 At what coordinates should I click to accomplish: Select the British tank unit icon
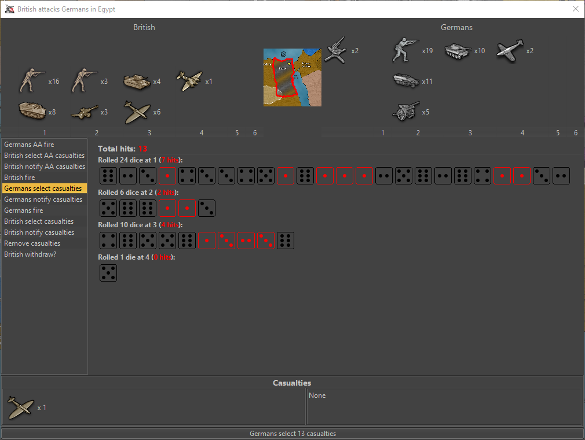(x=137, y=82)
